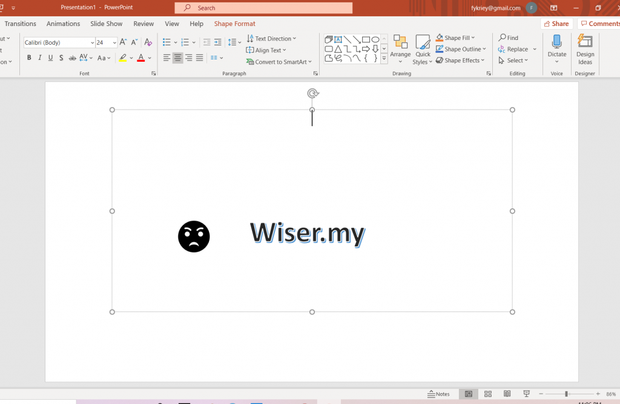Adjust the zoom slider handle
This screenshot has width=620, height=404.
566,394
